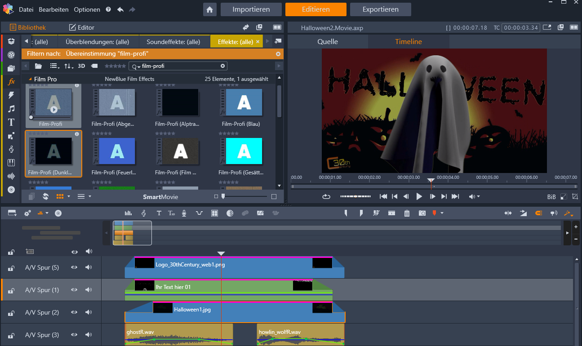
Task: Go to the Importieren section
Action: (x=251, y=9)
